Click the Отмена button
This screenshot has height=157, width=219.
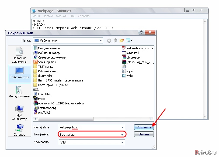144,134
